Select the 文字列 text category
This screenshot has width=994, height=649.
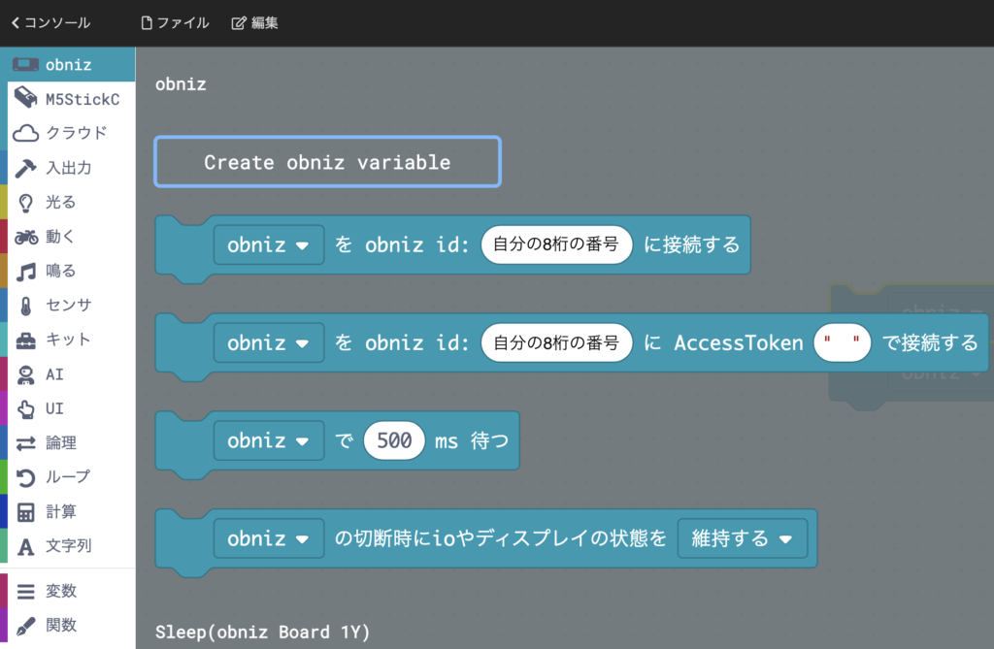coord(68,546)
